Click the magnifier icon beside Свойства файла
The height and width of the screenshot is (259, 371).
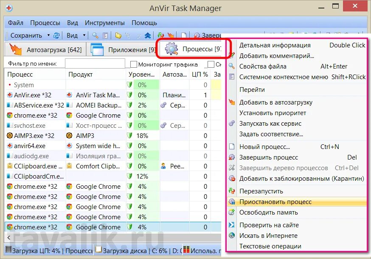pos(232,66)
